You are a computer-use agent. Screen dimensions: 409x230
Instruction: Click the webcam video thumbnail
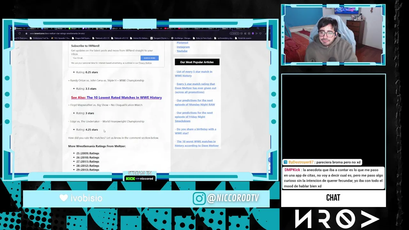pos(333,35)
